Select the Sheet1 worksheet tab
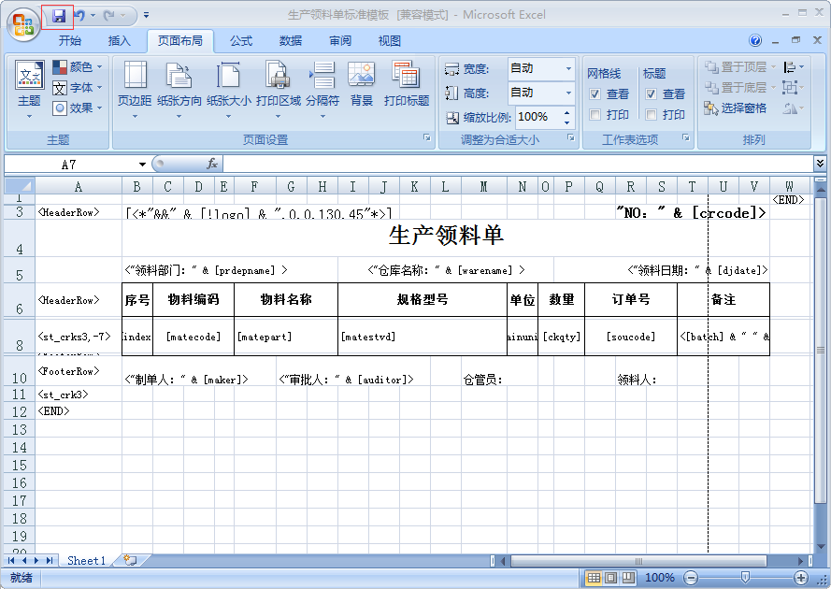 [86, 560]
